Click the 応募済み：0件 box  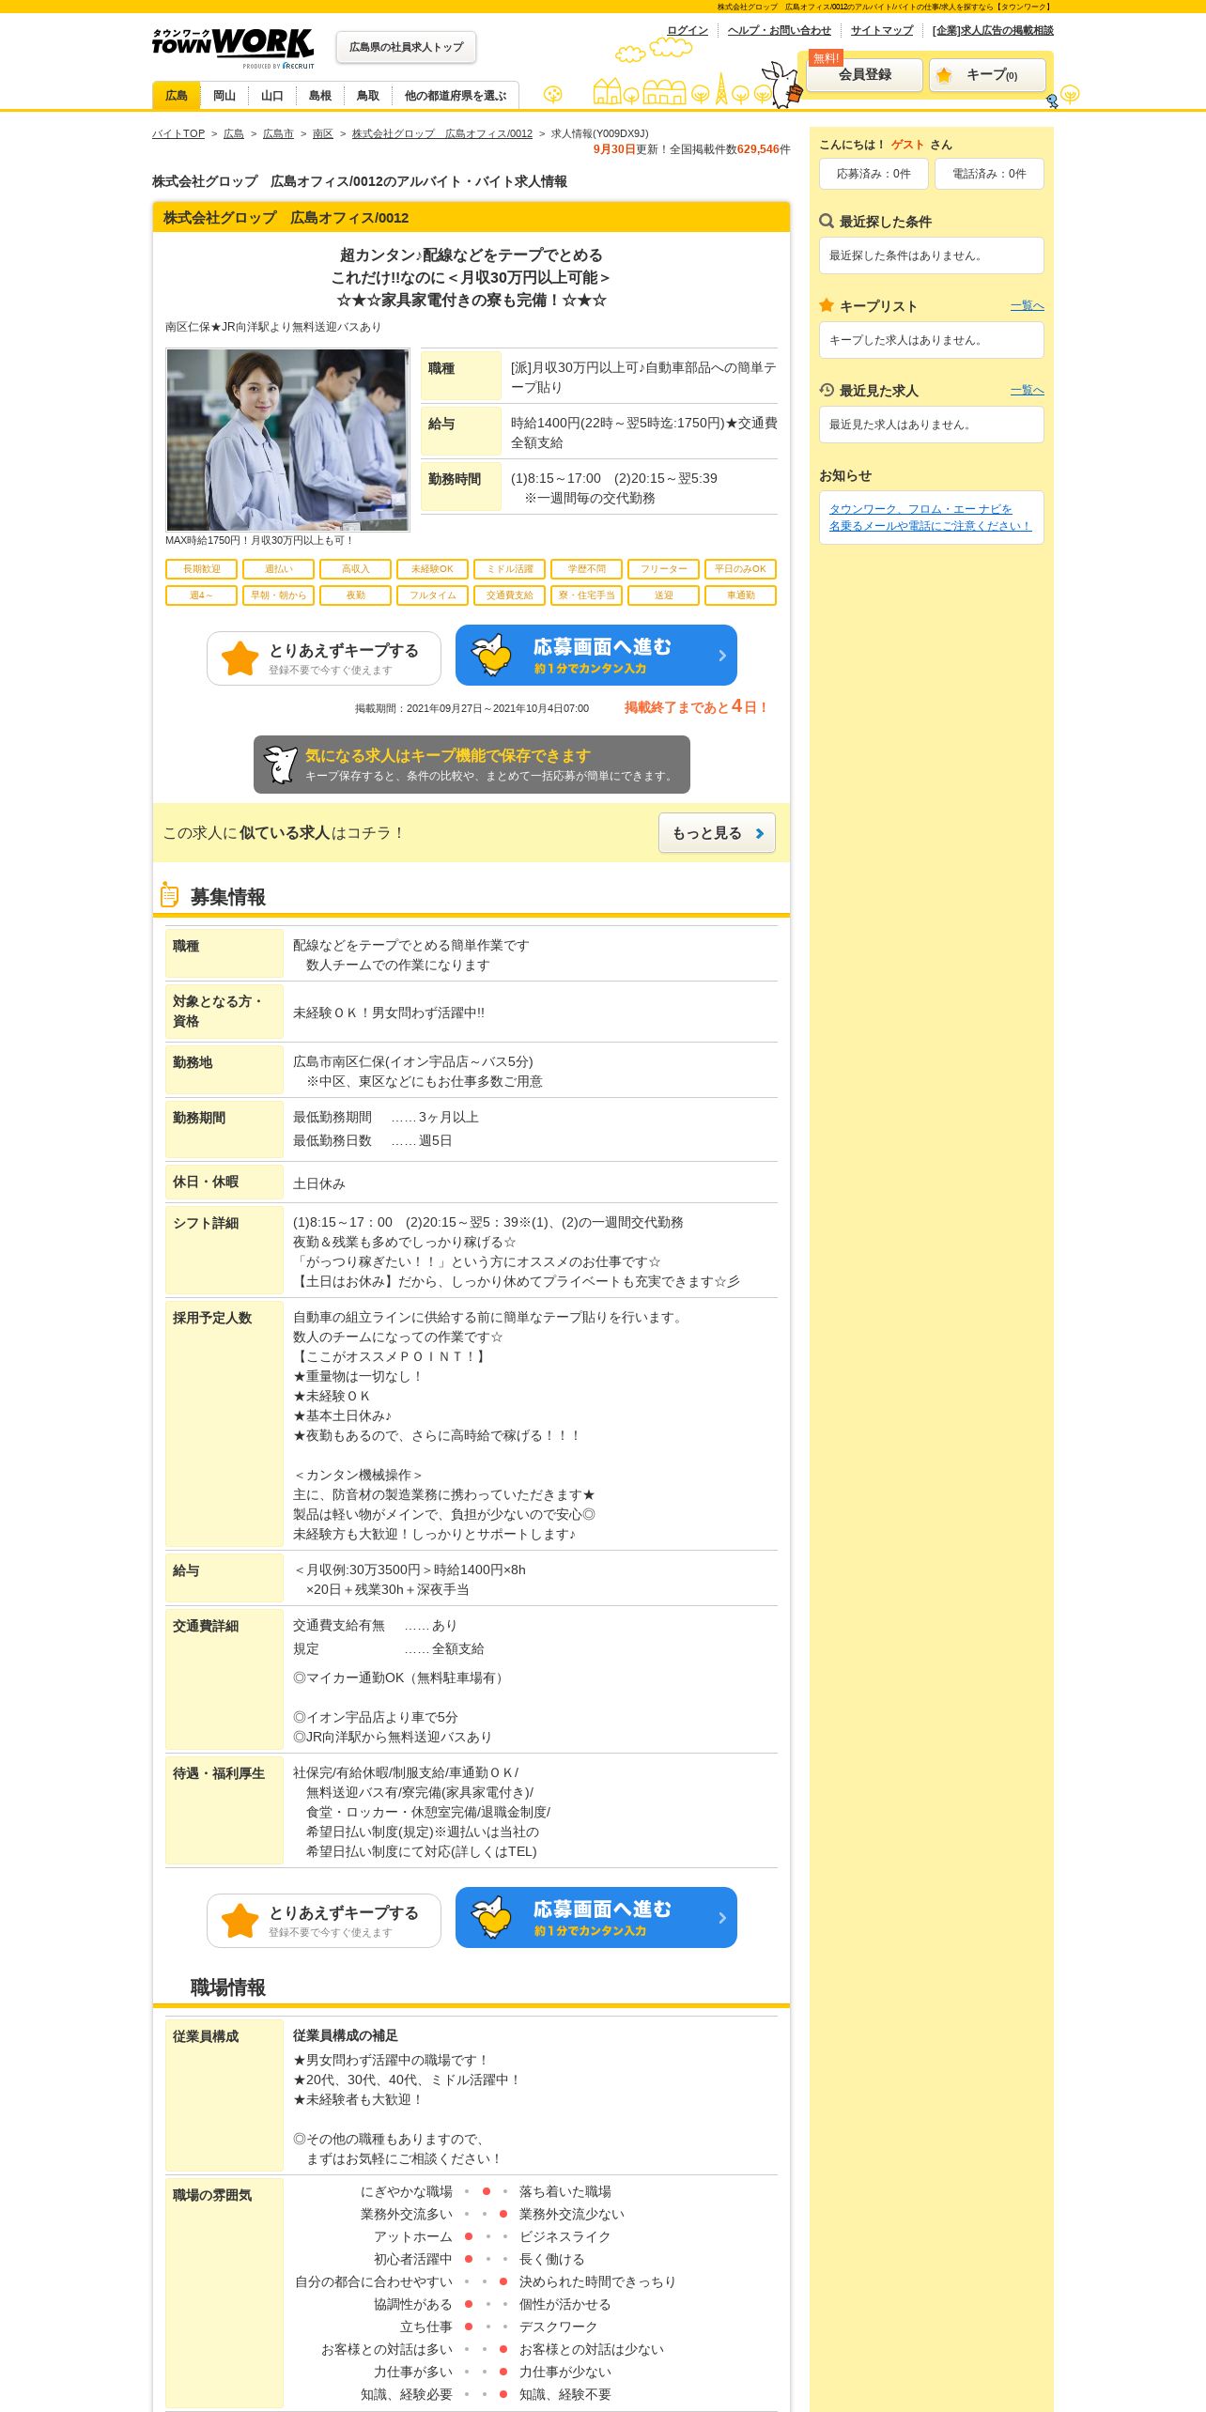coord(874,174)
